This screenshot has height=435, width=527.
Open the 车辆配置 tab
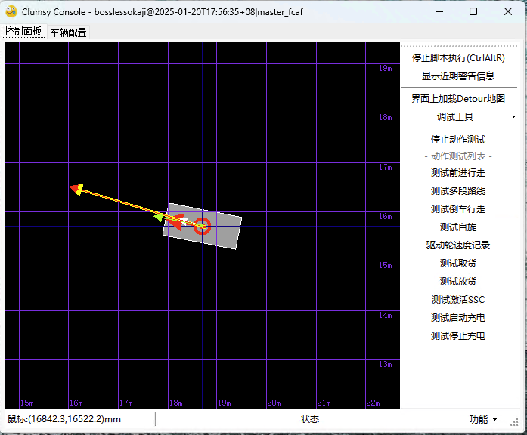[x=68, y=32]
